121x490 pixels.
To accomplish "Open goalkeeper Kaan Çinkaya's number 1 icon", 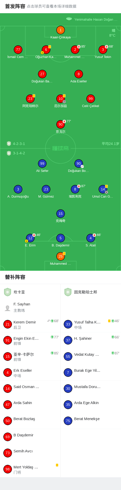I will 60,30.
